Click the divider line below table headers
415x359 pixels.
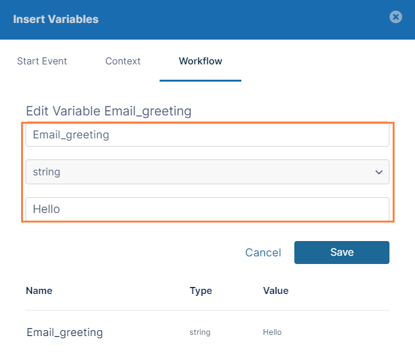click(x=207, y=311)
